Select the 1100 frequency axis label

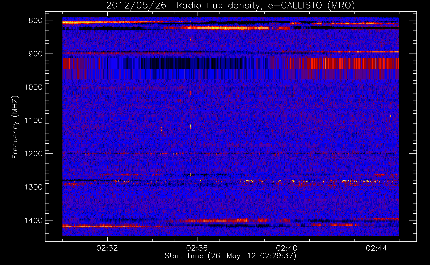pyautogui.click(x=33, y=121)
